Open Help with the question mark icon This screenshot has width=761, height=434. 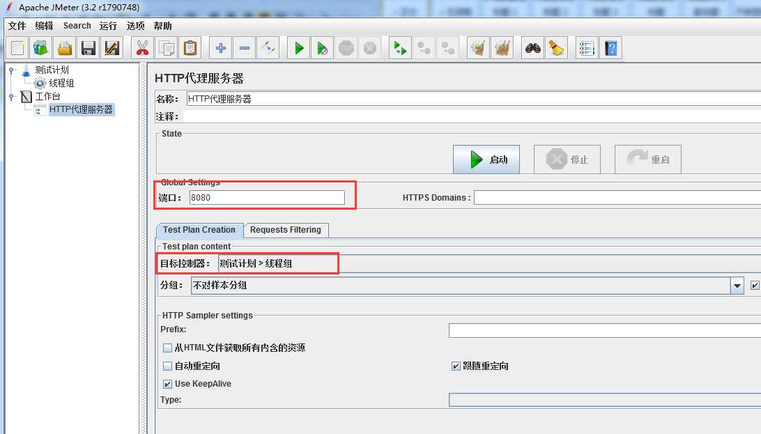click(611, 48)
